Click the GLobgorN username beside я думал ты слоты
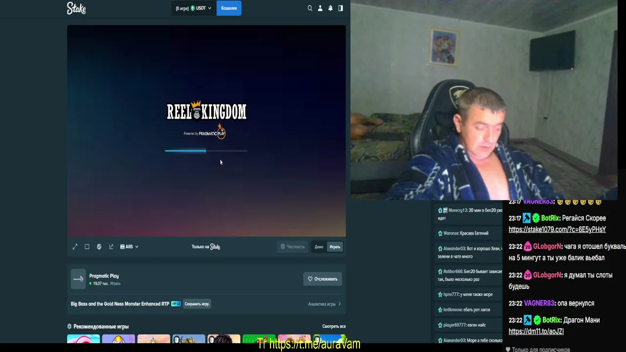The width and height of the screenshot is (626, 352). click(547, 275)
